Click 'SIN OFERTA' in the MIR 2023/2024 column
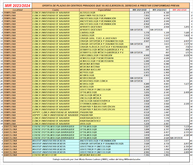Viewport: 193px width, 165px height. pos(179,138)
